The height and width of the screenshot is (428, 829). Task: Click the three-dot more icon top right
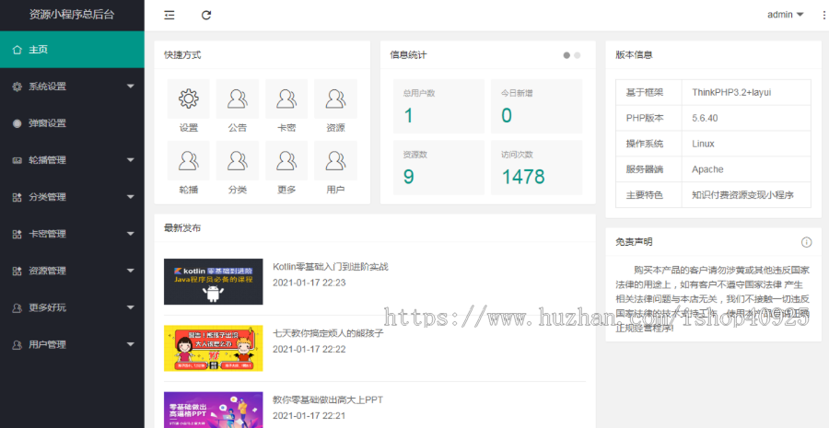coord(825,16)
